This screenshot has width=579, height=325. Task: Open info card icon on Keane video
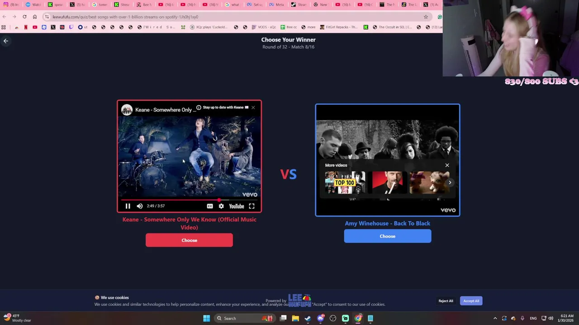click(199, 107)
